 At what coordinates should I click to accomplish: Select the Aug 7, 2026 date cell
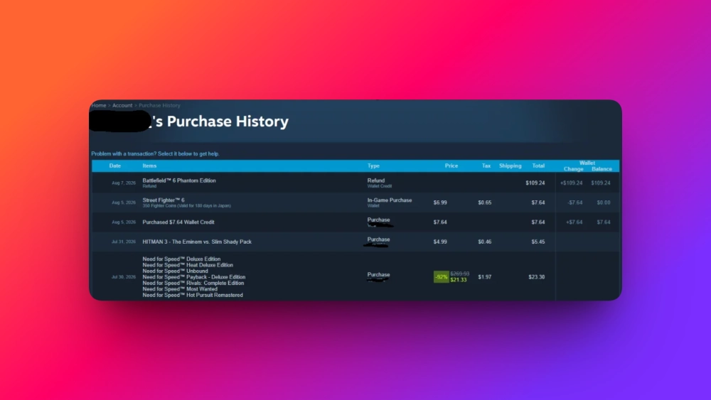click(124, 183)
